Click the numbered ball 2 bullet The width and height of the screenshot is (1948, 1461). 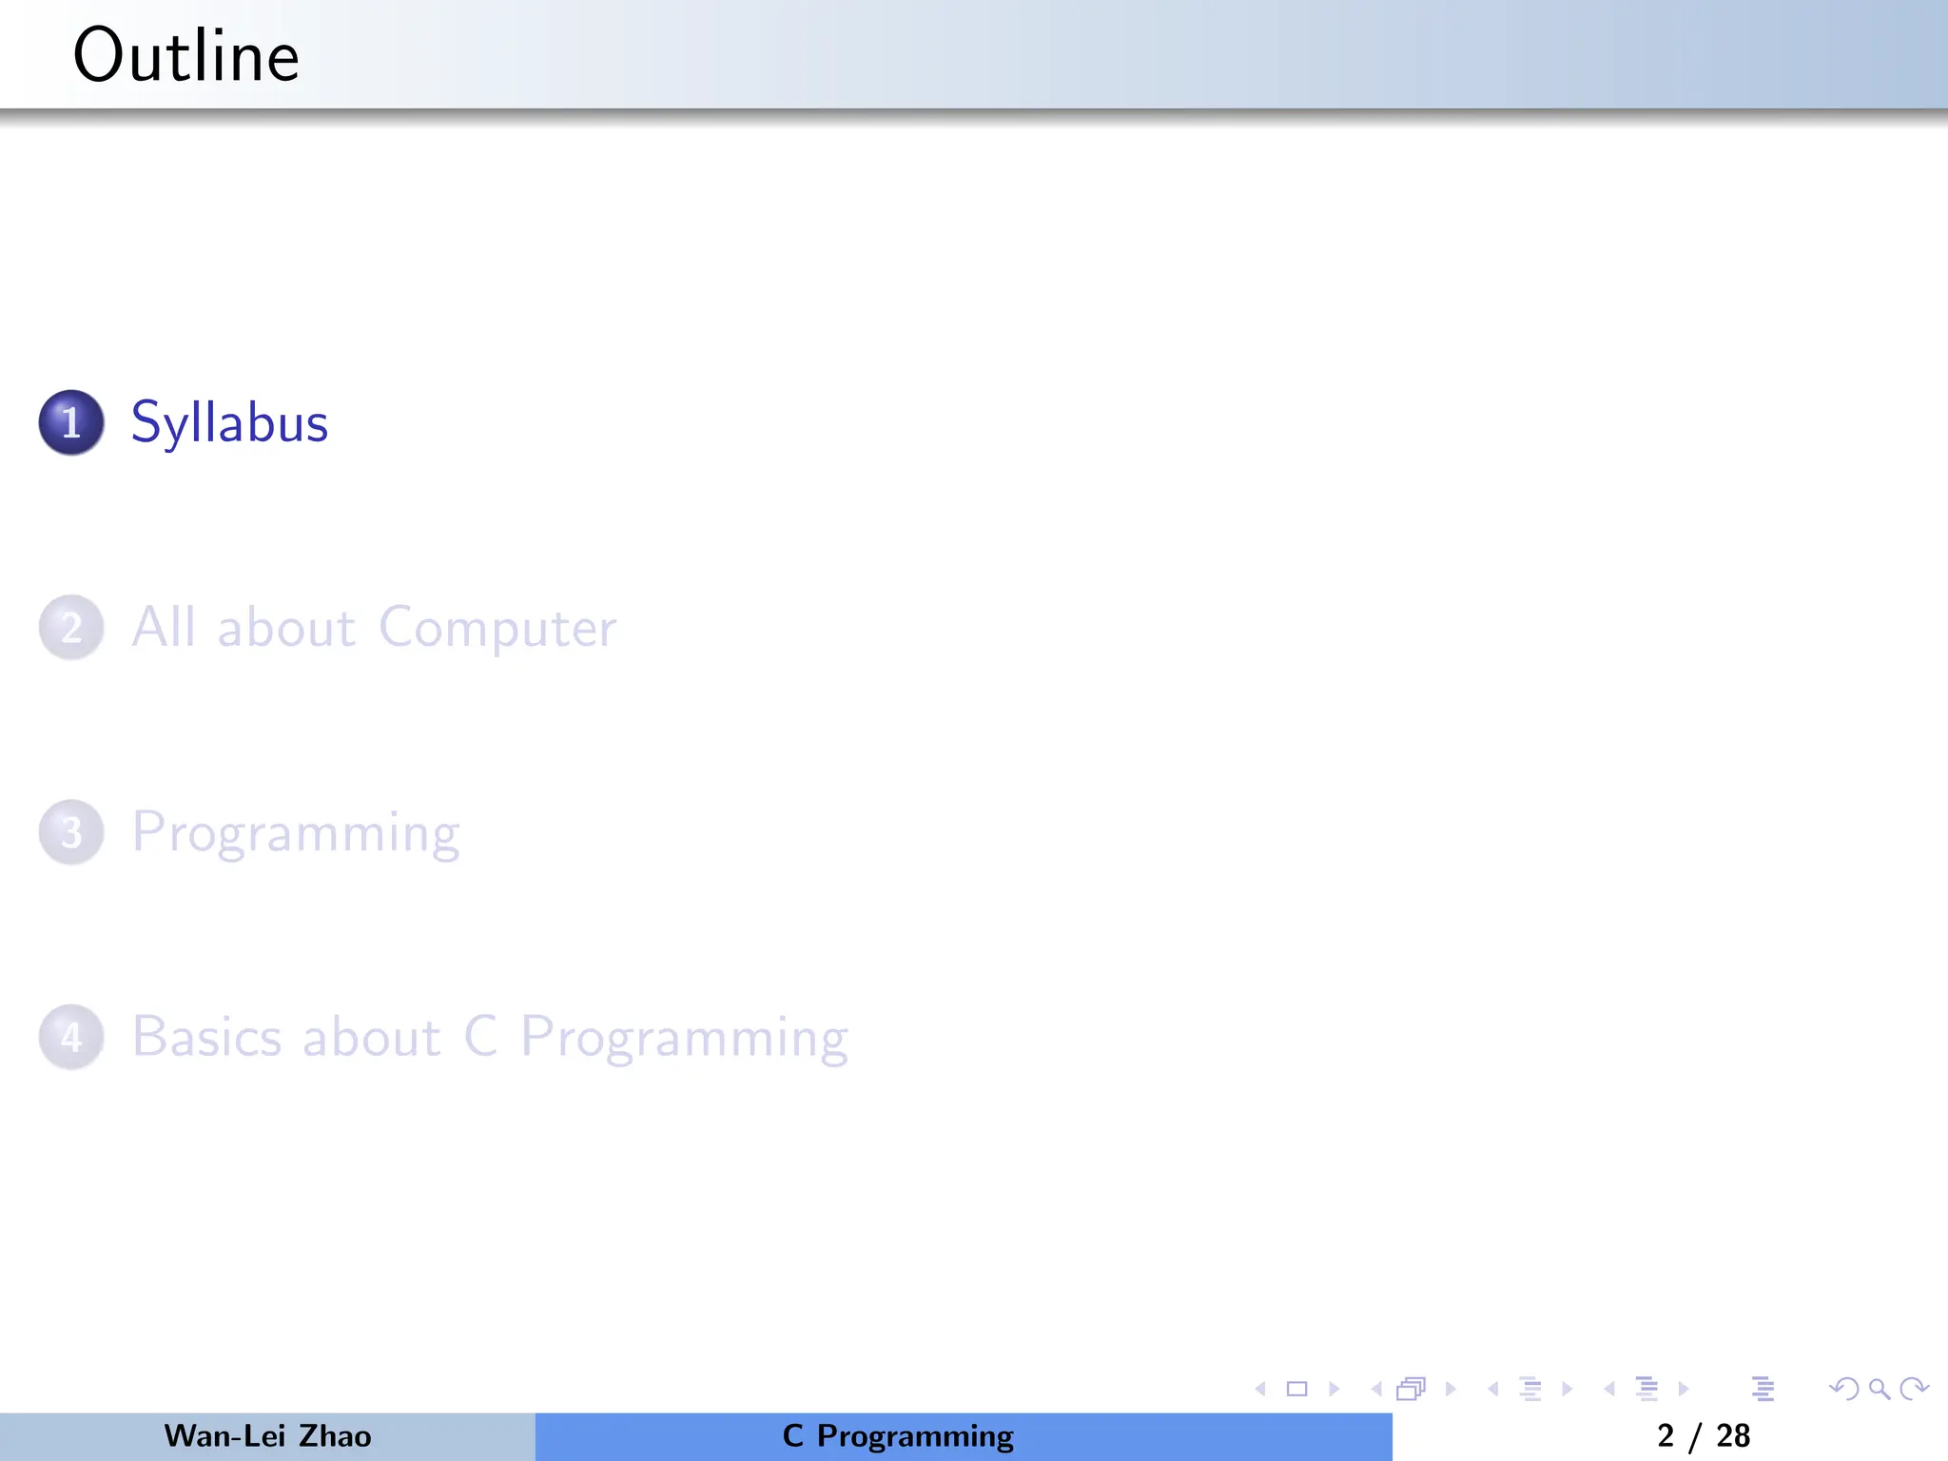click(x=71, y=627)
